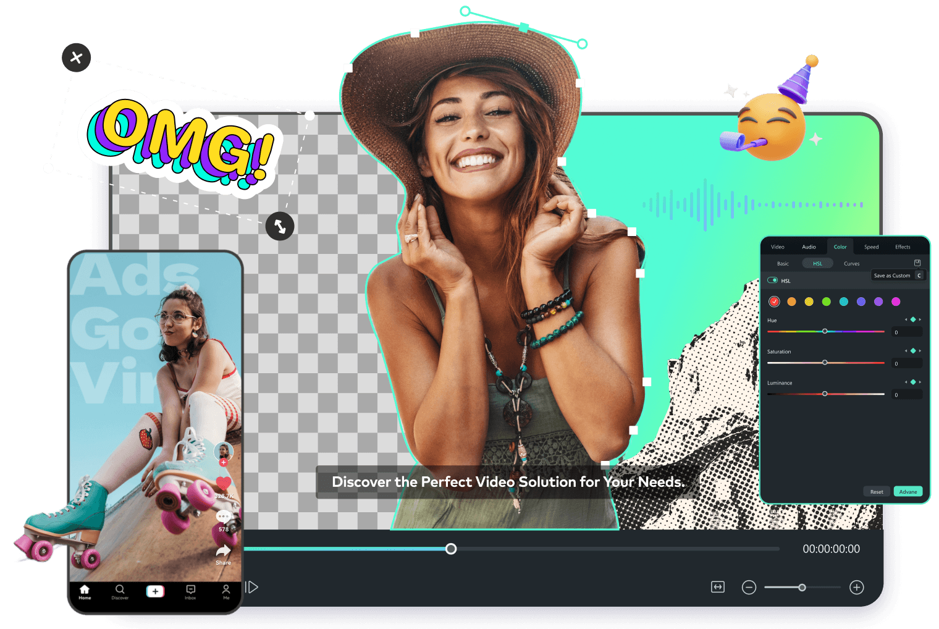Click the zoom out minus icon
Screen dimensions: 939x629
749,587
